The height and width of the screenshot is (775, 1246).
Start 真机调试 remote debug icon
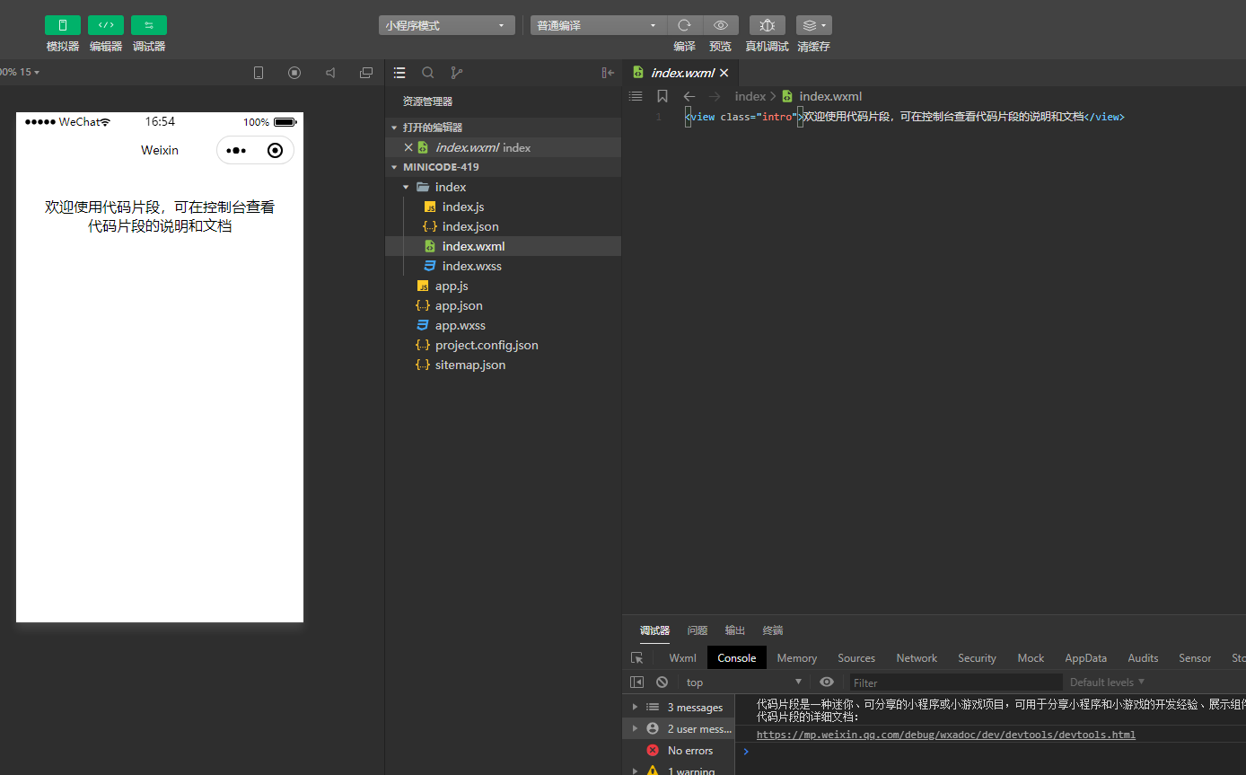[768, 25]
